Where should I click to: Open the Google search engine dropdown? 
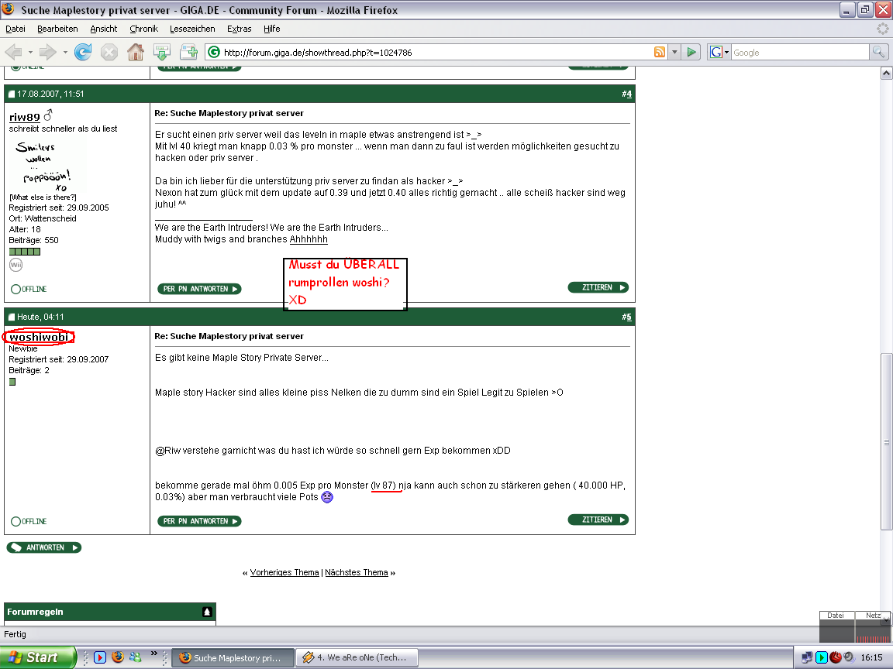[718, 52]
